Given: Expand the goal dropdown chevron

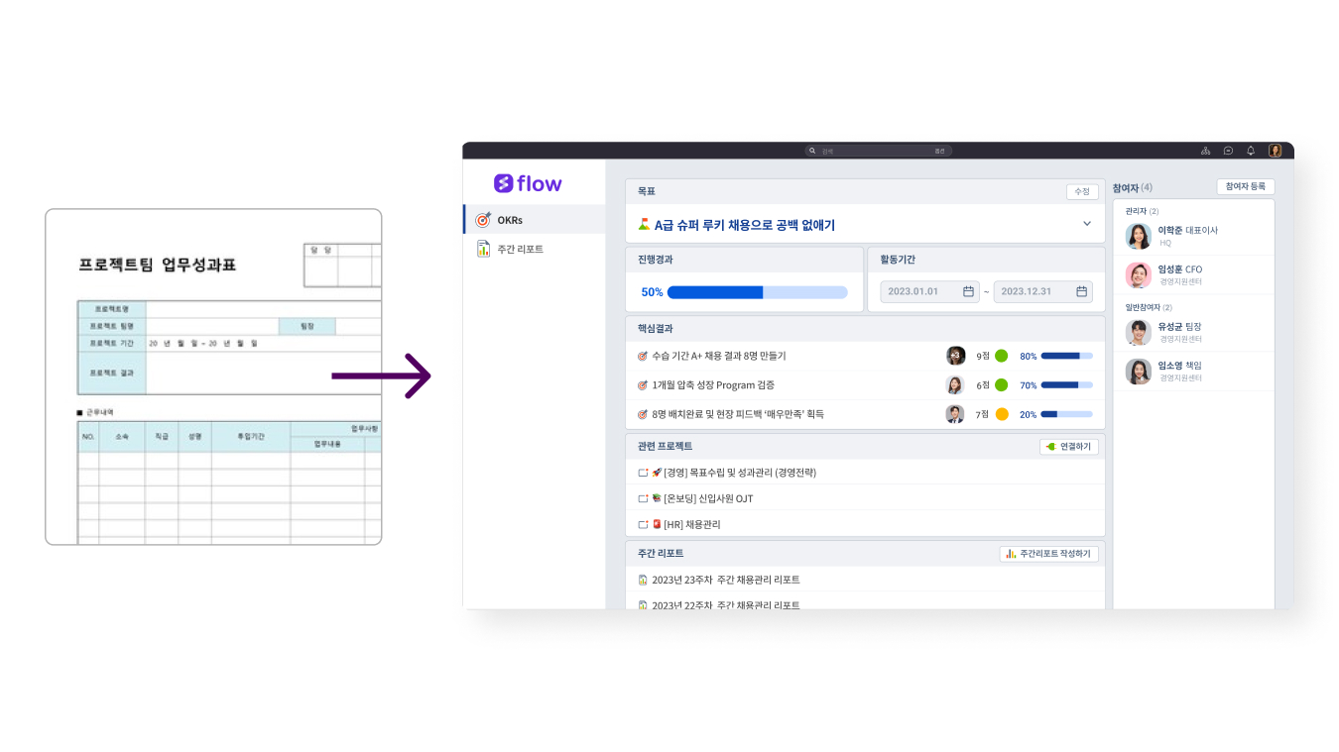Looking at the screenshot, I should point(1087,224).
